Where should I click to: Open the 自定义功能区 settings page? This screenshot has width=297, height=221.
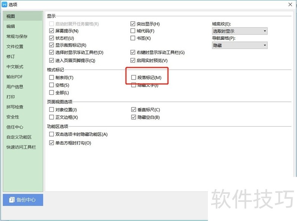pos(19,137)
